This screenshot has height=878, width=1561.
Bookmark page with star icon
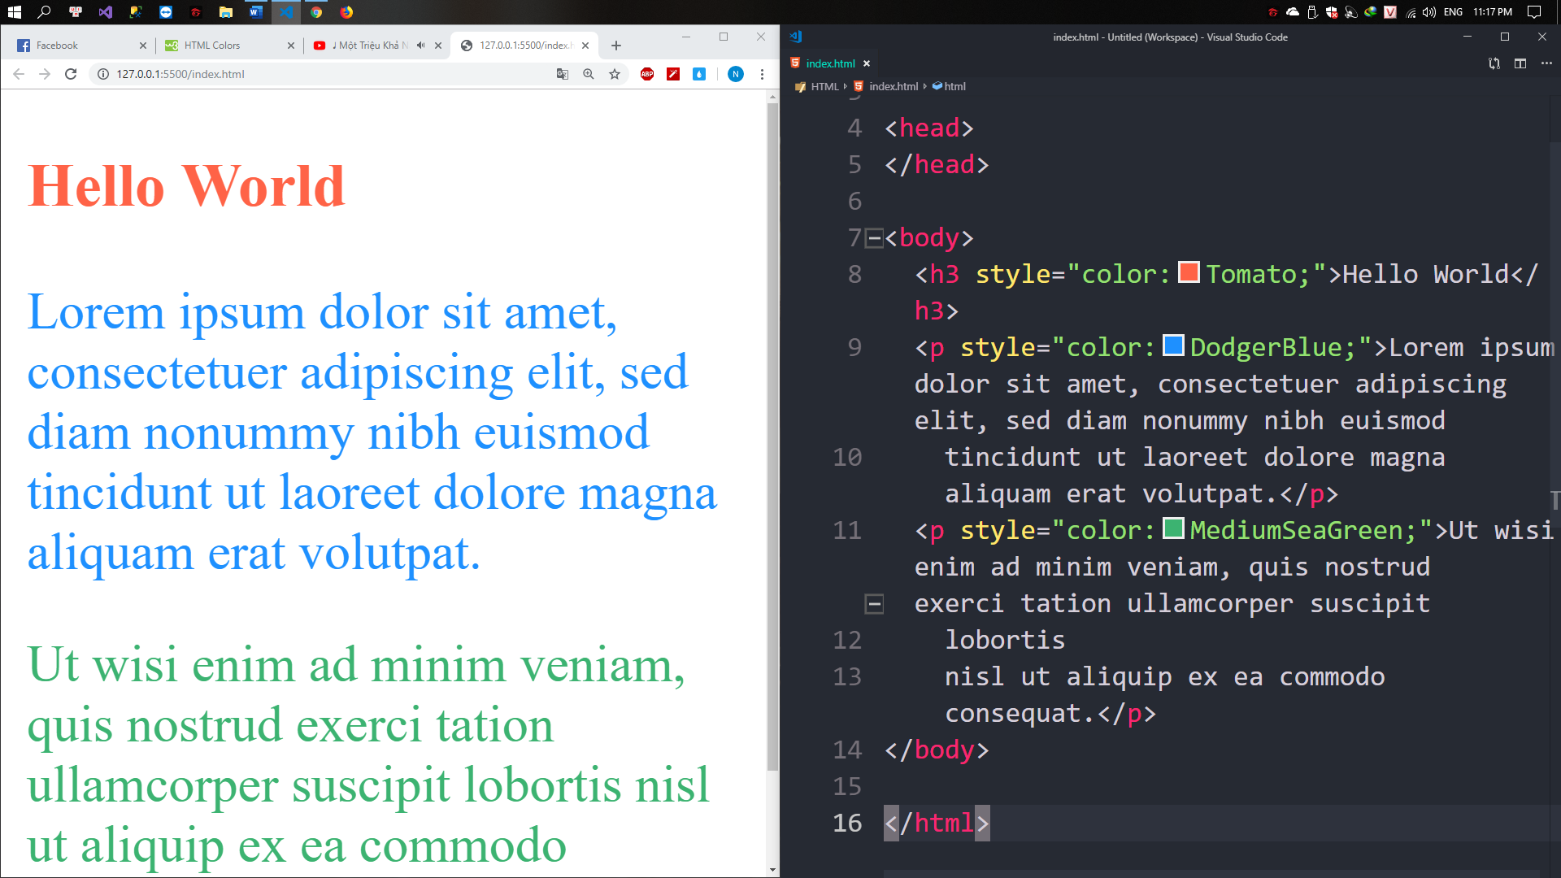[x=615, y=74]
